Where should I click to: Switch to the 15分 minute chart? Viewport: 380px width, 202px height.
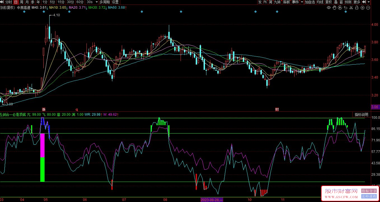[61, 2]
